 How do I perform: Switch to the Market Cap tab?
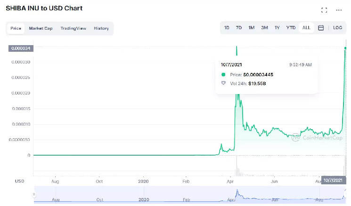tap(41, 28)
